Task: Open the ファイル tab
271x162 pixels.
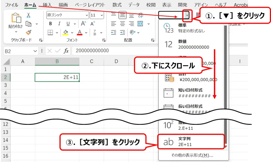Action: coord(11,5)
